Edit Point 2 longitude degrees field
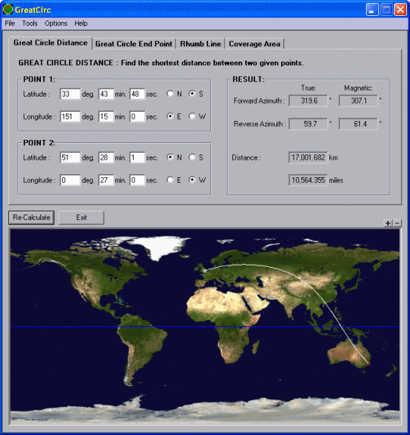The width and height of the screenshot is (410, 435). click(x=70, y=180)
